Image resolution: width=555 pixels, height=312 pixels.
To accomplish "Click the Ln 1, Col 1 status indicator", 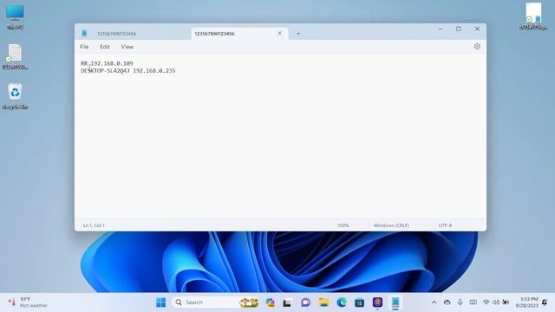I will (x=94, y=225).
